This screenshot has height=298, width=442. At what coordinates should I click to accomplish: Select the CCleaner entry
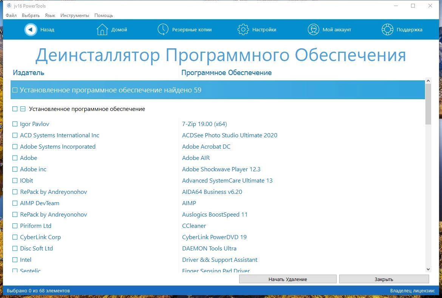pyautogui.click(x=194, y=226)
